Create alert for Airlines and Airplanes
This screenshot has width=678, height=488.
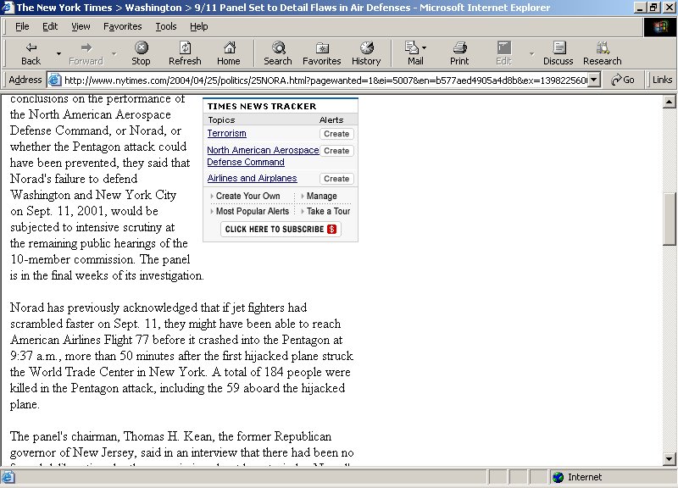[336, 179]
